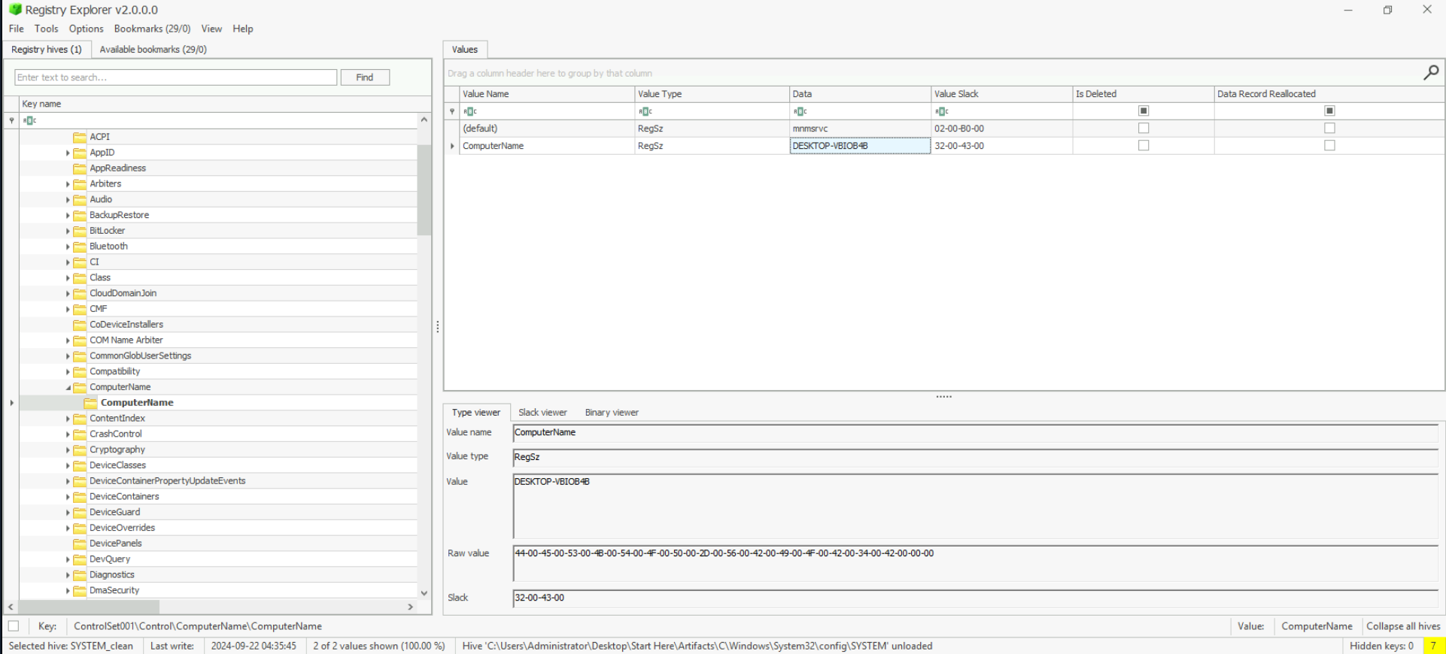1446x654 pixels.
Task: Click the Find button
Action: pyautogui.click(x=365, y=77)
